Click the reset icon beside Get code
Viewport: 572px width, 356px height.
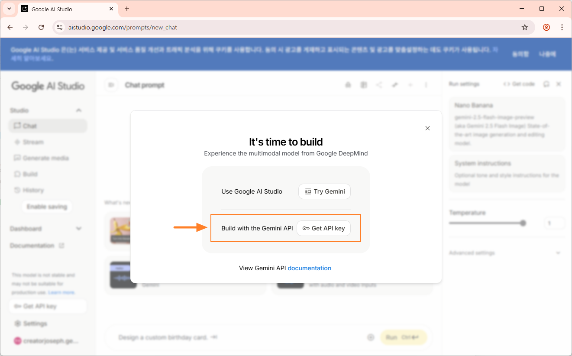point(546,84)
